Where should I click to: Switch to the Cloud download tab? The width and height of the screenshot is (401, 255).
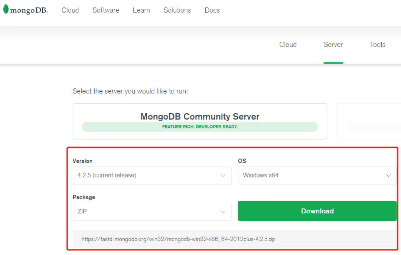point(288,45)
